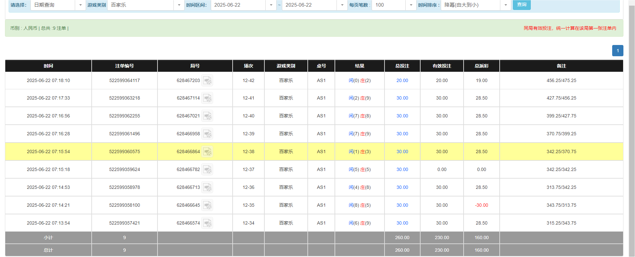The image size is (635, 257).
Task: Open replay icon in highlighted row 628466864
Action: click(x=207, y=152)
